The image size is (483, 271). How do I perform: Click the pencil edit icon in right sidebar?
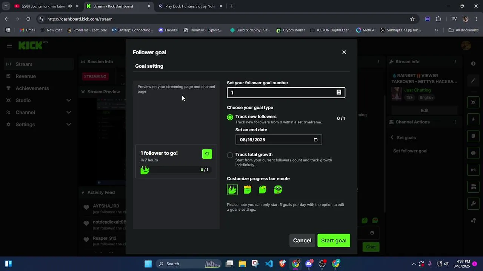click(x=473, y=81)
